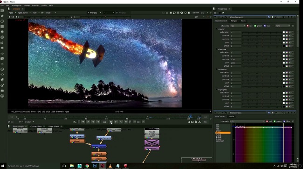
Task: Click the play forward button in timeline
Action: pyautogui.click(x=116, y=122)
